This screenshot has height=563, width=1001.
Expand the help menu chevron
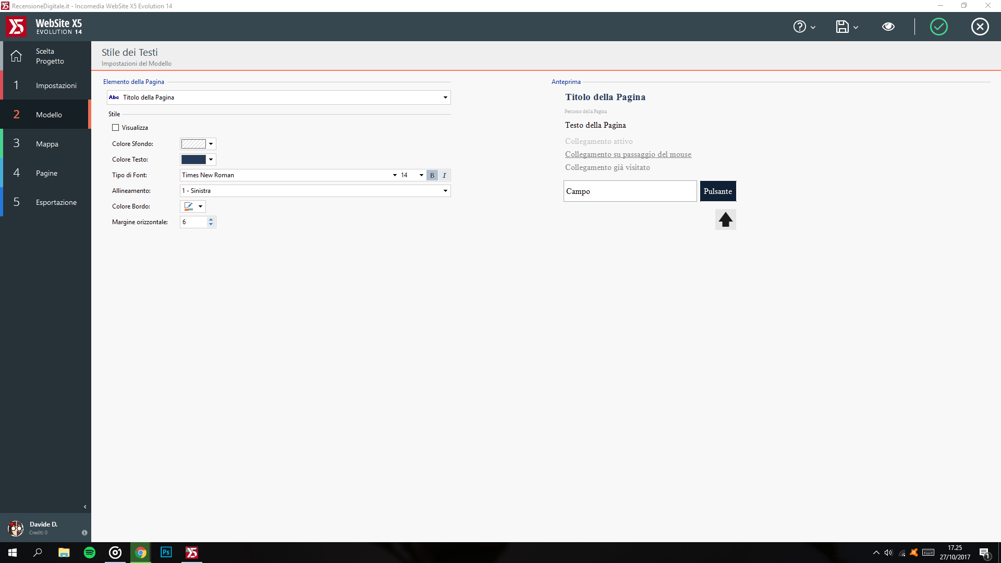(x=813, y=27)
